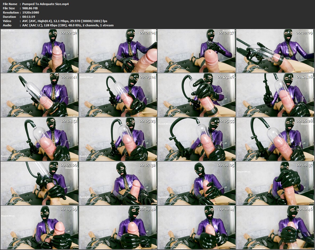The image size is (315, 250).
Task: Click the frame marked 00:06:28
Action: (275, 139)
